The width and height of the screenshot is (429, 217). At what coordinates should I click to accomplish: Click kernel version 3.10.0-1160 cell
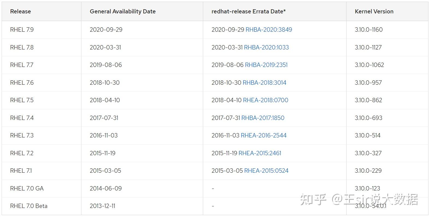click(x=369, y=30)
